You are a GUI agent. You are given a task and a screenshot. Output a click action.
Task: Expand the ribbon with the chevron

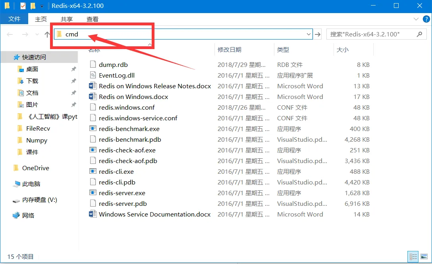(x=416, y=19)
